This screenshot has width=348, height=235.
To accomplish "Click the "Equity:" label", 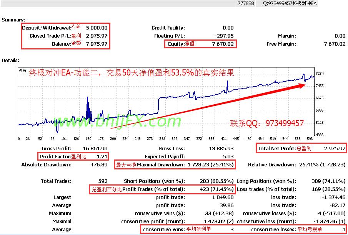I will pos(176,44).
